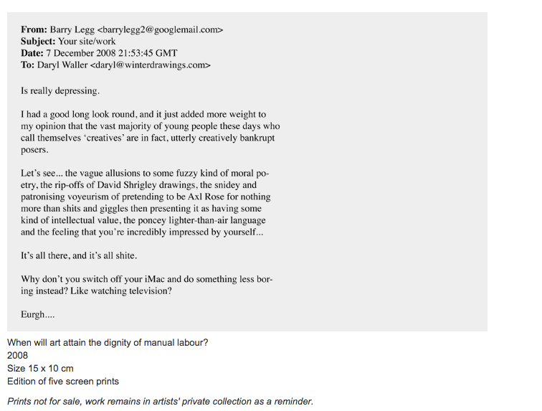The height and width of the screenshot is (411, 542).
Task: Click the recipient address daryl@winterdrawings.com
Action: tap(150, 65)
